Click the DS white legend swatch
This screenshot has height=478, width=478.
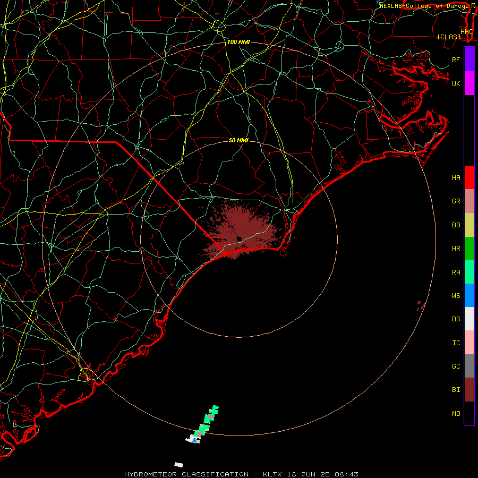469,319
